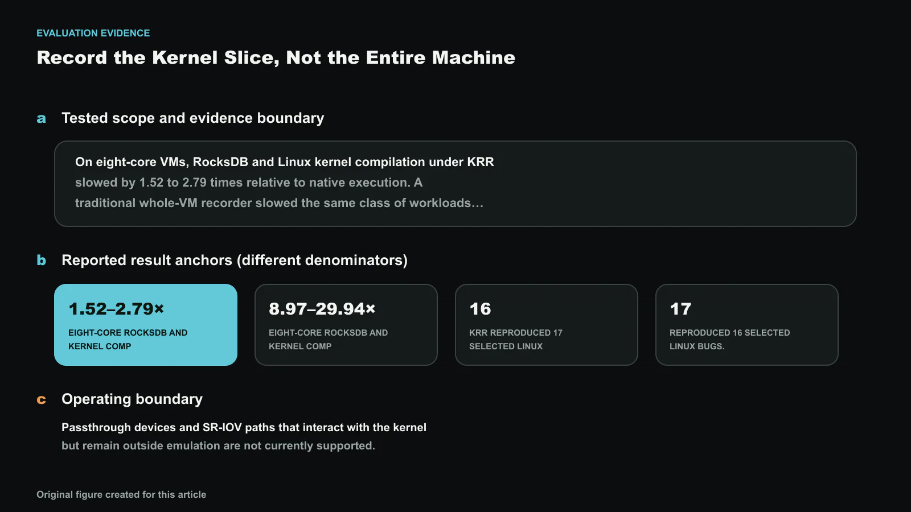Click 'Original figure created for this article' footer

point(121,494)
